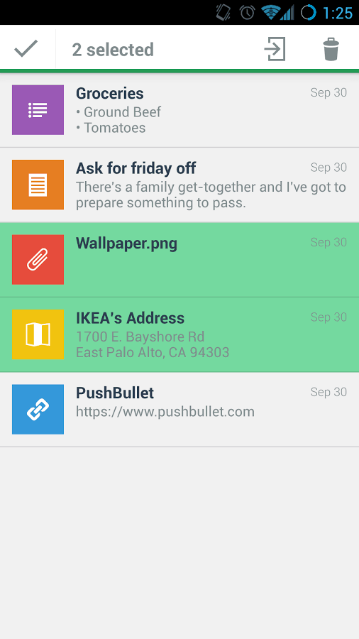Tap the Wi-Fi signal status icon

click(x=270, y=13)
